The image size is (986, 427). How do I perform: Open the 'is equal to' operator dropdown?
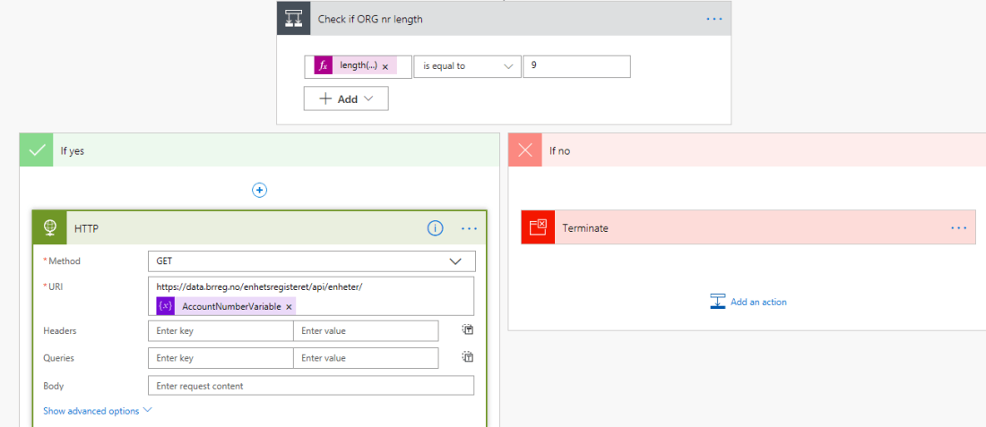click(x=467, y=66)
